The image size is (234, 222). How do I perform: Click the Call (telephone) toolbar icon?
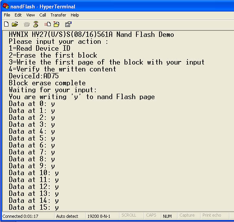pyautogui.click(x=27, y=24)
